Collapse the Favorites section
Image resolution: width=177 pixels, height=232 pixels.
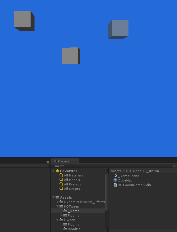pyautogui.click(x=54, y=171)
